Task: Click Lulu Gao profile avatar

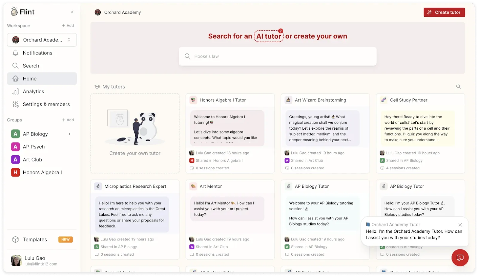Action: pyautogui.click(x=16, y=261)
